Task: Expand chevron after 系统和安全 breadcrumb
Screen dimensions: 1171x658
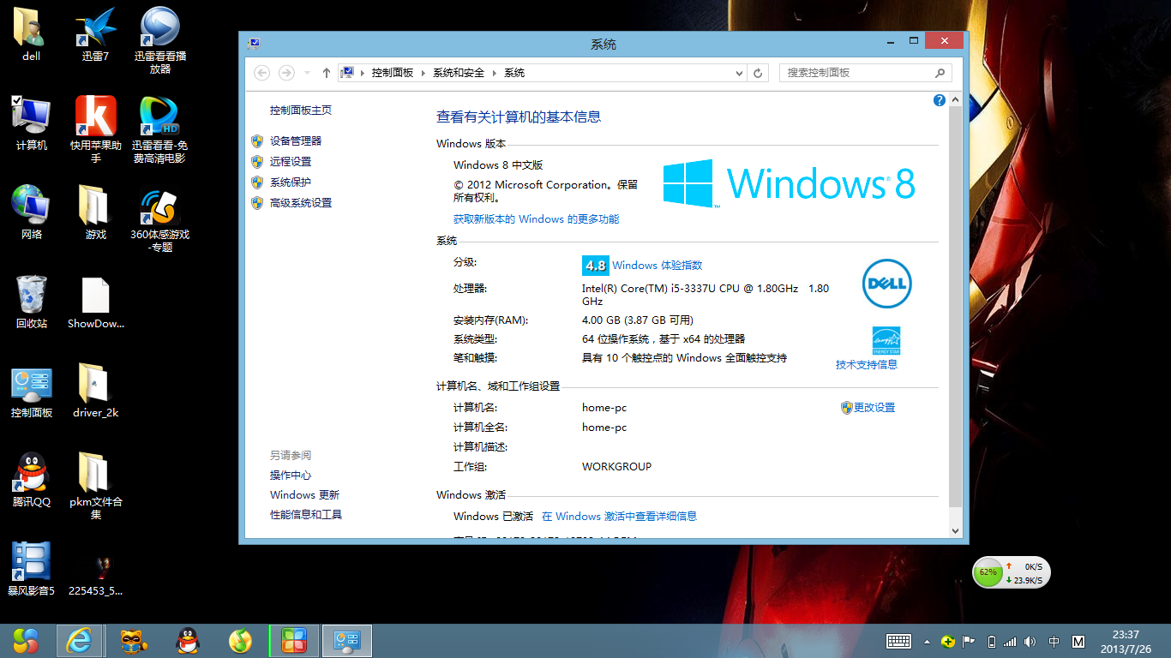Action: click(x=494, y=73)
